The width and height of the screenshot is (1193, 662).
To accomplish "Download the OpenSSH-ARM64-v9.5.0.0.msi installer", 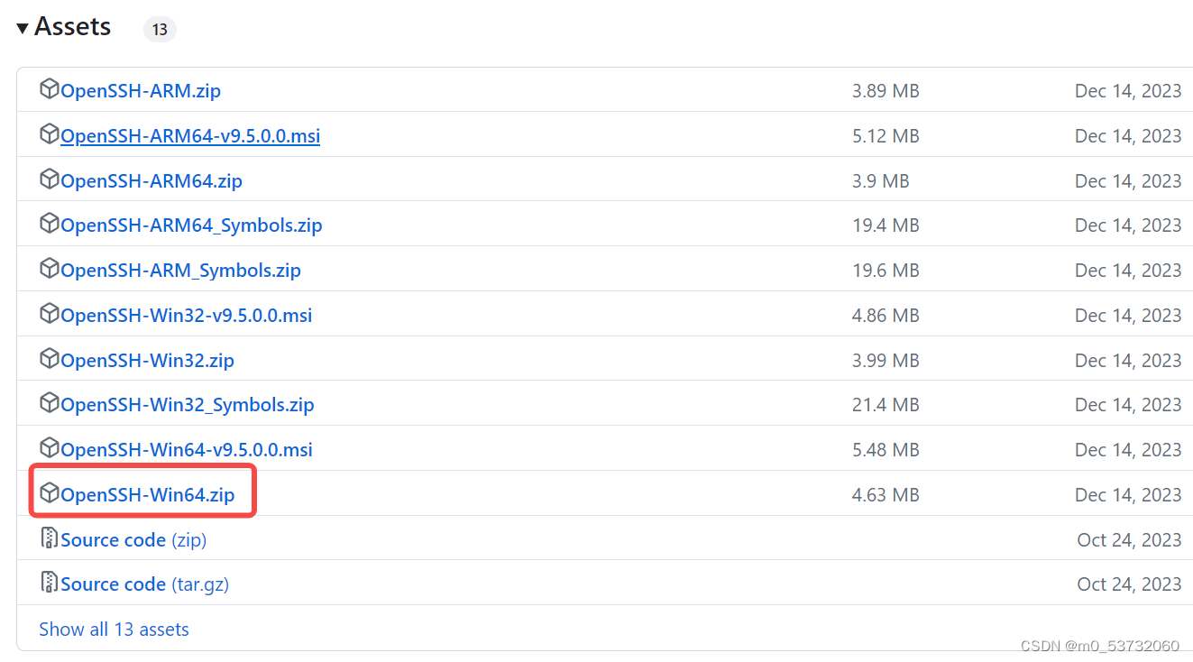I will tap(190, 134).
